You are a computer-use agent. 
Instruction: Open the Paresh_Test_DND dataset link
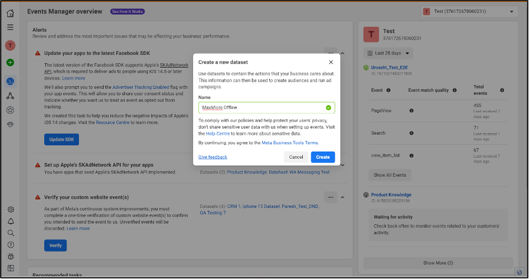point(300,206)
